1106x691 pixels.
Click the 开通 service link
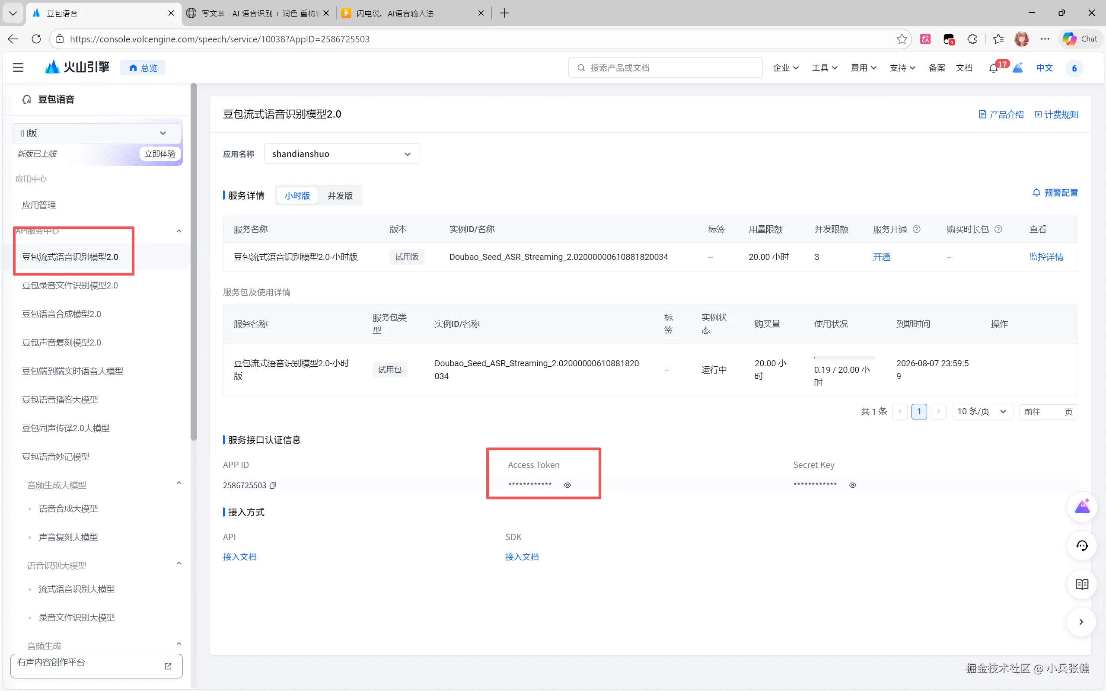coord(881,257)
